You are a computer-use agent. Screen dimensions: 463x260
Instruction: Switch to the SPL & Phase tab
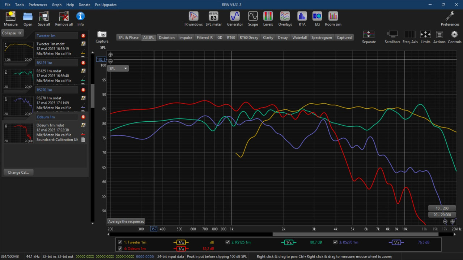click(x=128, y=38)
